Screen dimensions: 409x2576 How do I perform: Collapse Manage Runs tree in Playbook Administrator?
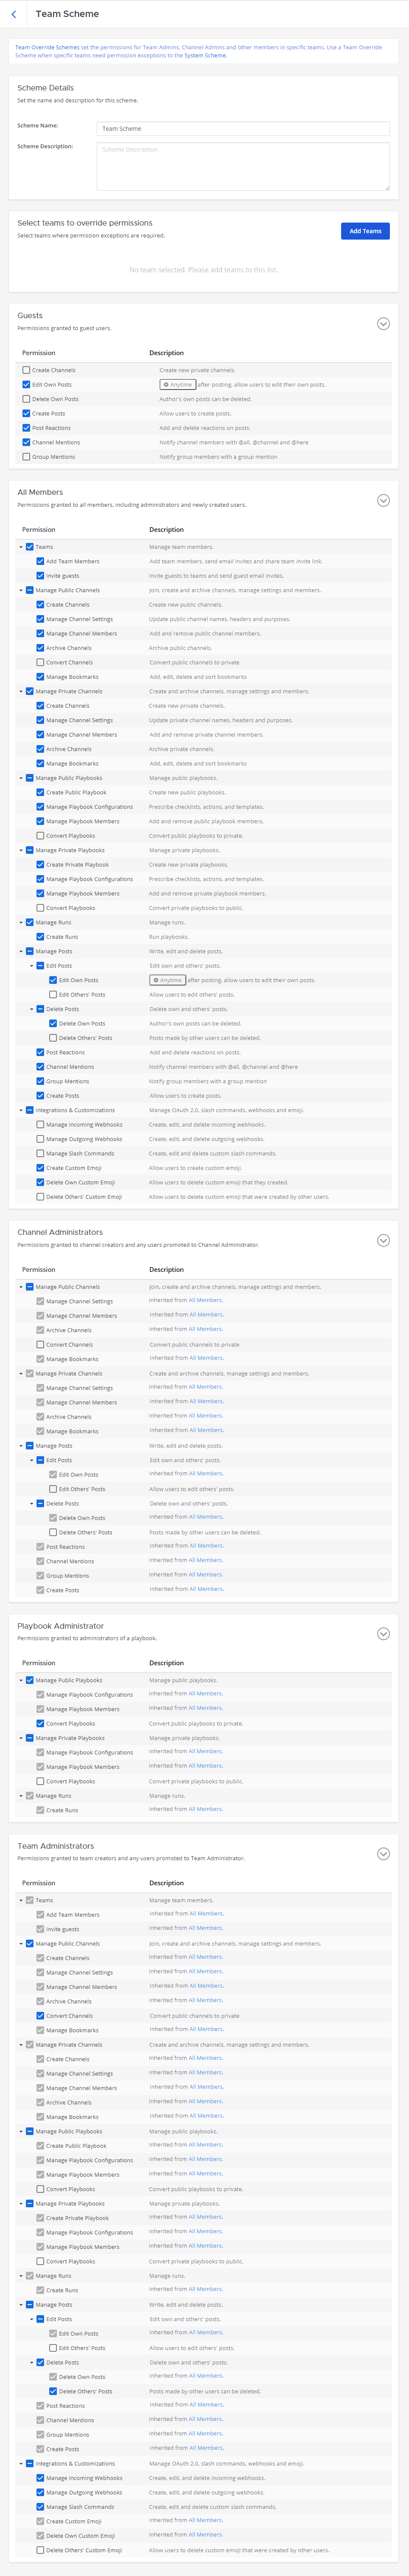21,1796
